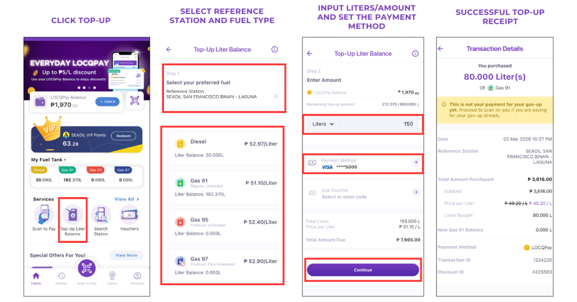Expand My Fuel Tank section

point(49,160)
